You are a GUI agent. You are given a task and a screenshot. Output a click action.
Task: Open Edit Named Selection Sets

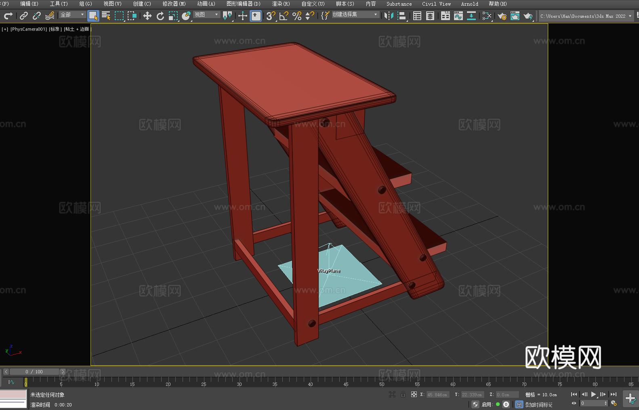click(325, 16)
